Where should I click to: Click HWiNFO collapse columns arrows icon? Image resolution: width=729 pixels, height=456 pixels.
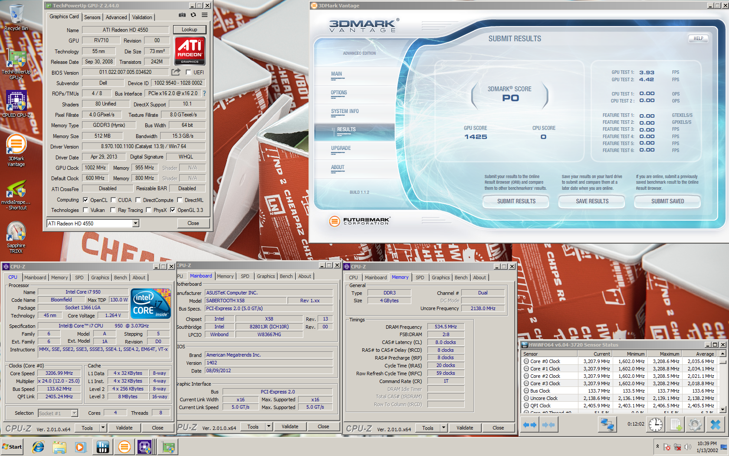pyautogui.click(x=548, y=425)
